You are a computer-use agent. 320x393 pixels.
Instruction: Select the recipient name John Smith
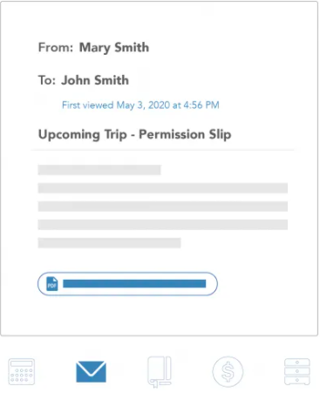(95, 80)
